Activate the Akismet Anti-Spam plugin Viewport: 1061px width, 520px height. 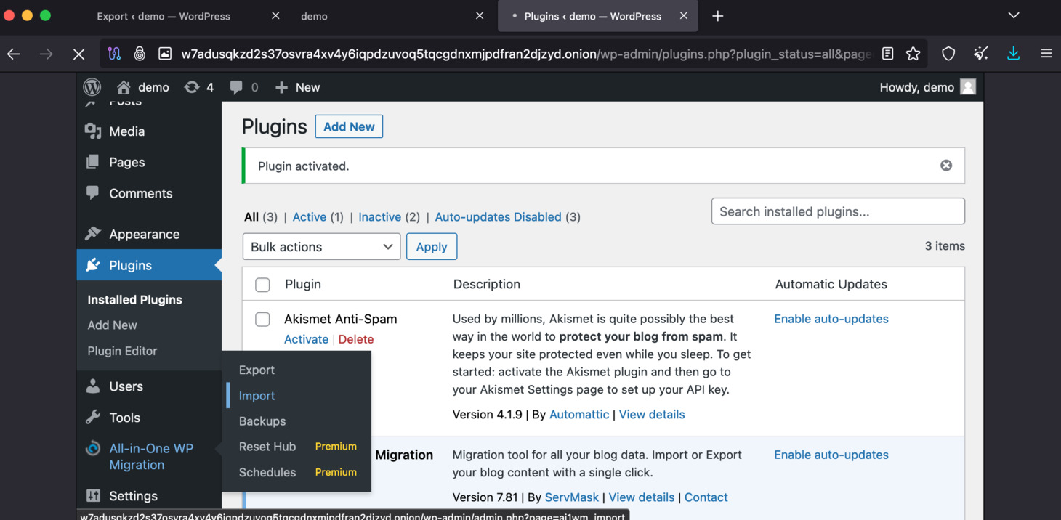[306, 339]
